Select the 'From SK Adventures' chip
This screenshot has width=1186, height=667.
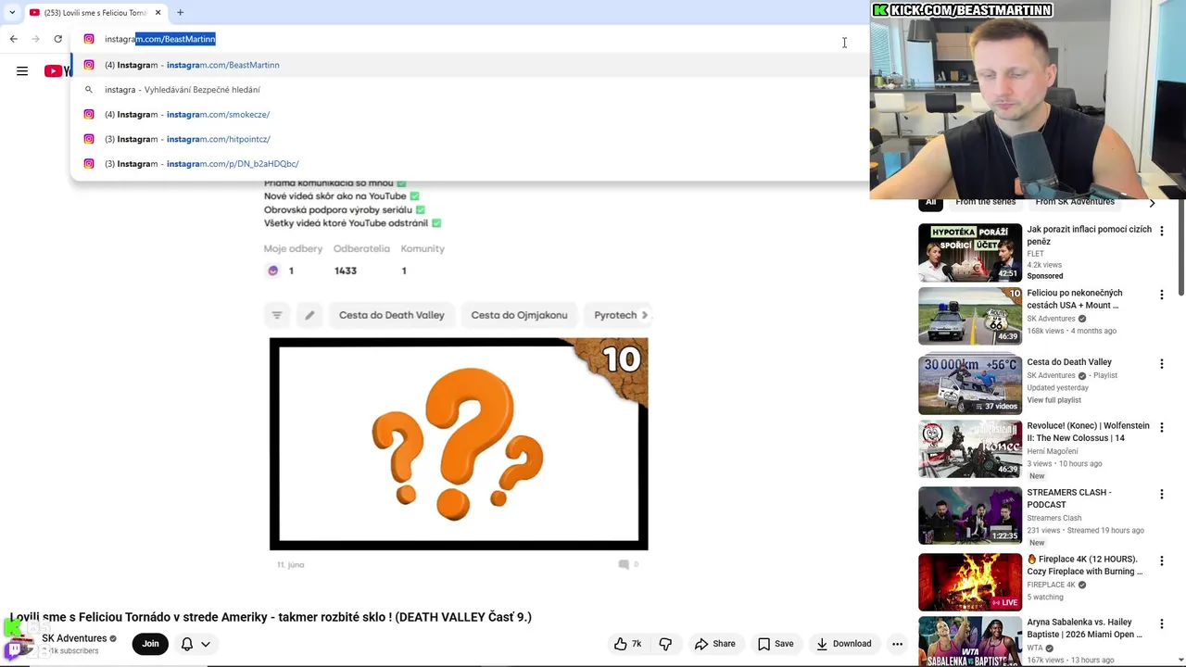coord(1075,202)
